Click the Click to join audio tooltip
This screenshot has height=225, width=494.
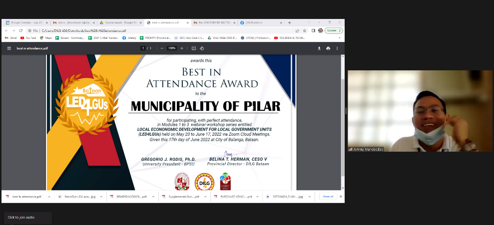coord(28,218)
